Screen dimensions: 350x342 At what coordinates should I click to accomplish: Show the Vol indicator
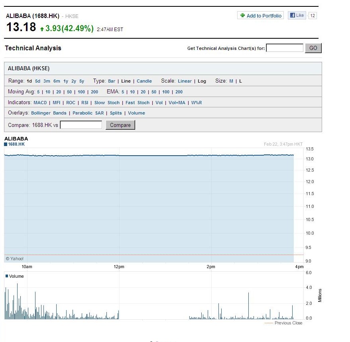click(159, 103)
